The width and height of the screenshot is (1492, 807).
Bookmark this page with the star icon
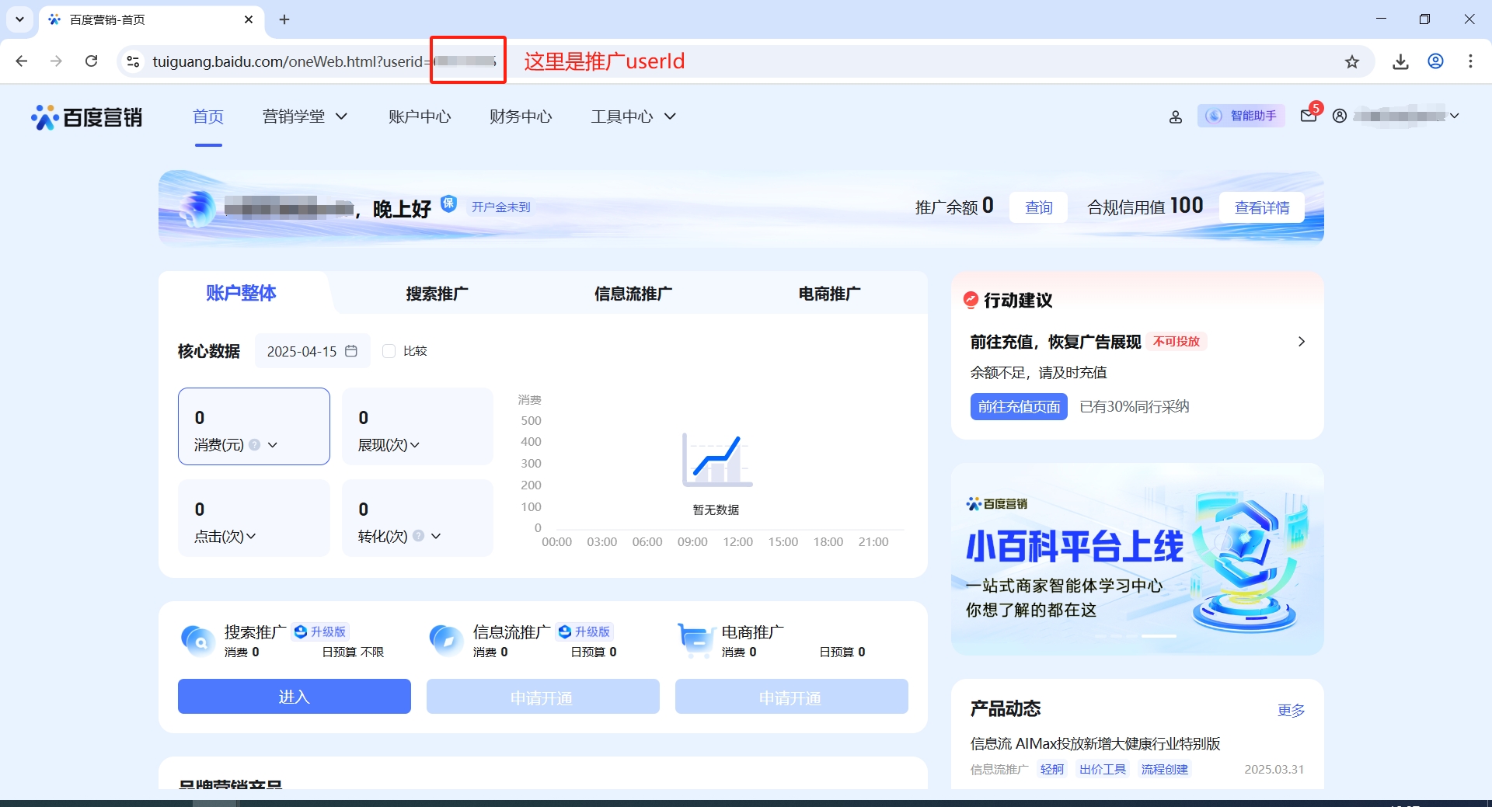click(x=1352, y=61)
